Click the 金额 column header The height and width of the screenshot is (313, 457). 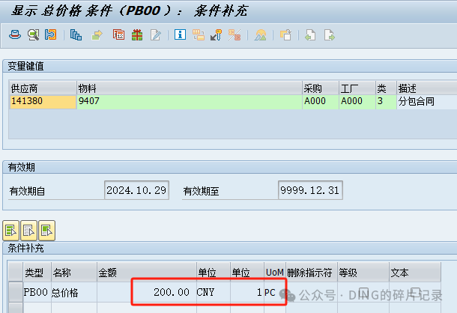[x=147, y=273]
